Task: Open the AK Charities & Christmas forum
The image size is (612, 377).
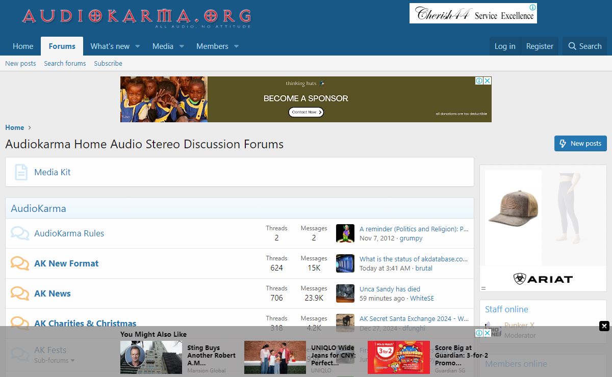Action: coord(85,323)
